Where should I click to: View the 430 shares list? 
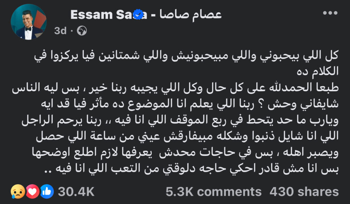[304, 192]
